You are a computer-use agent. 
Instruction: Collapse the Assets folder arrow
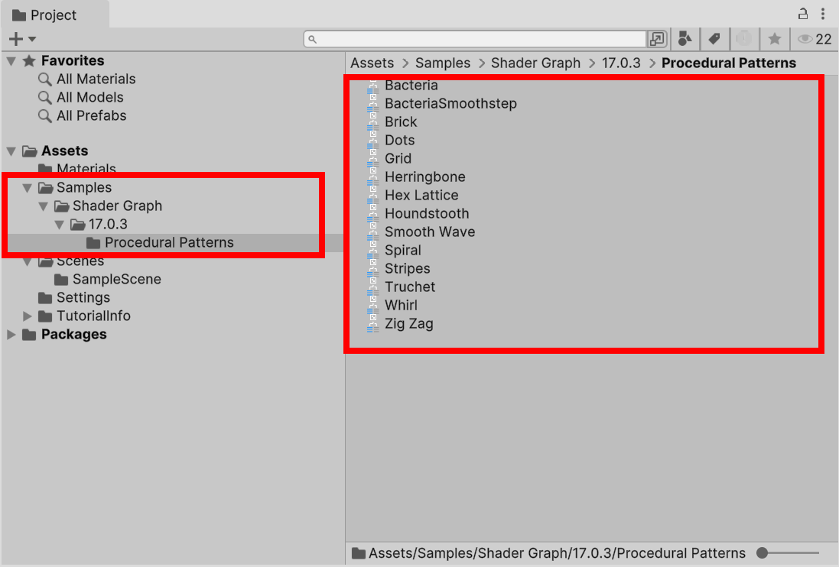click(11, 151)
